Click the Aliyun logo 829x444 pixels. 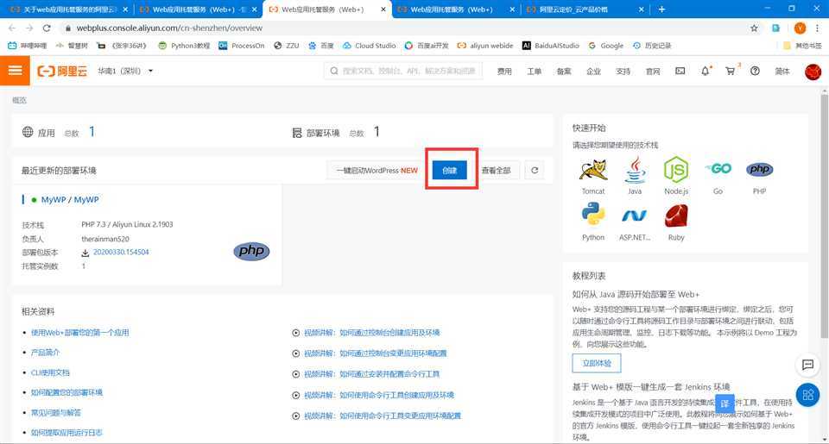tap(62, 71)
